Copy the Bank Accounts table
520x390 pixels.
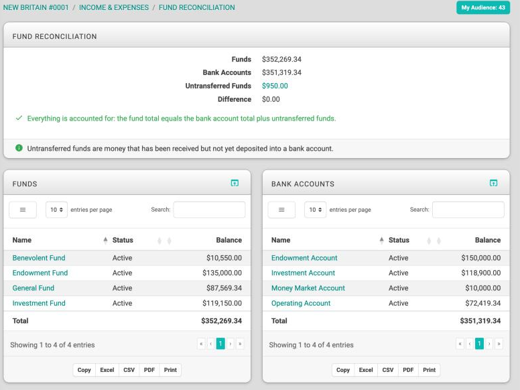[343, 370]
